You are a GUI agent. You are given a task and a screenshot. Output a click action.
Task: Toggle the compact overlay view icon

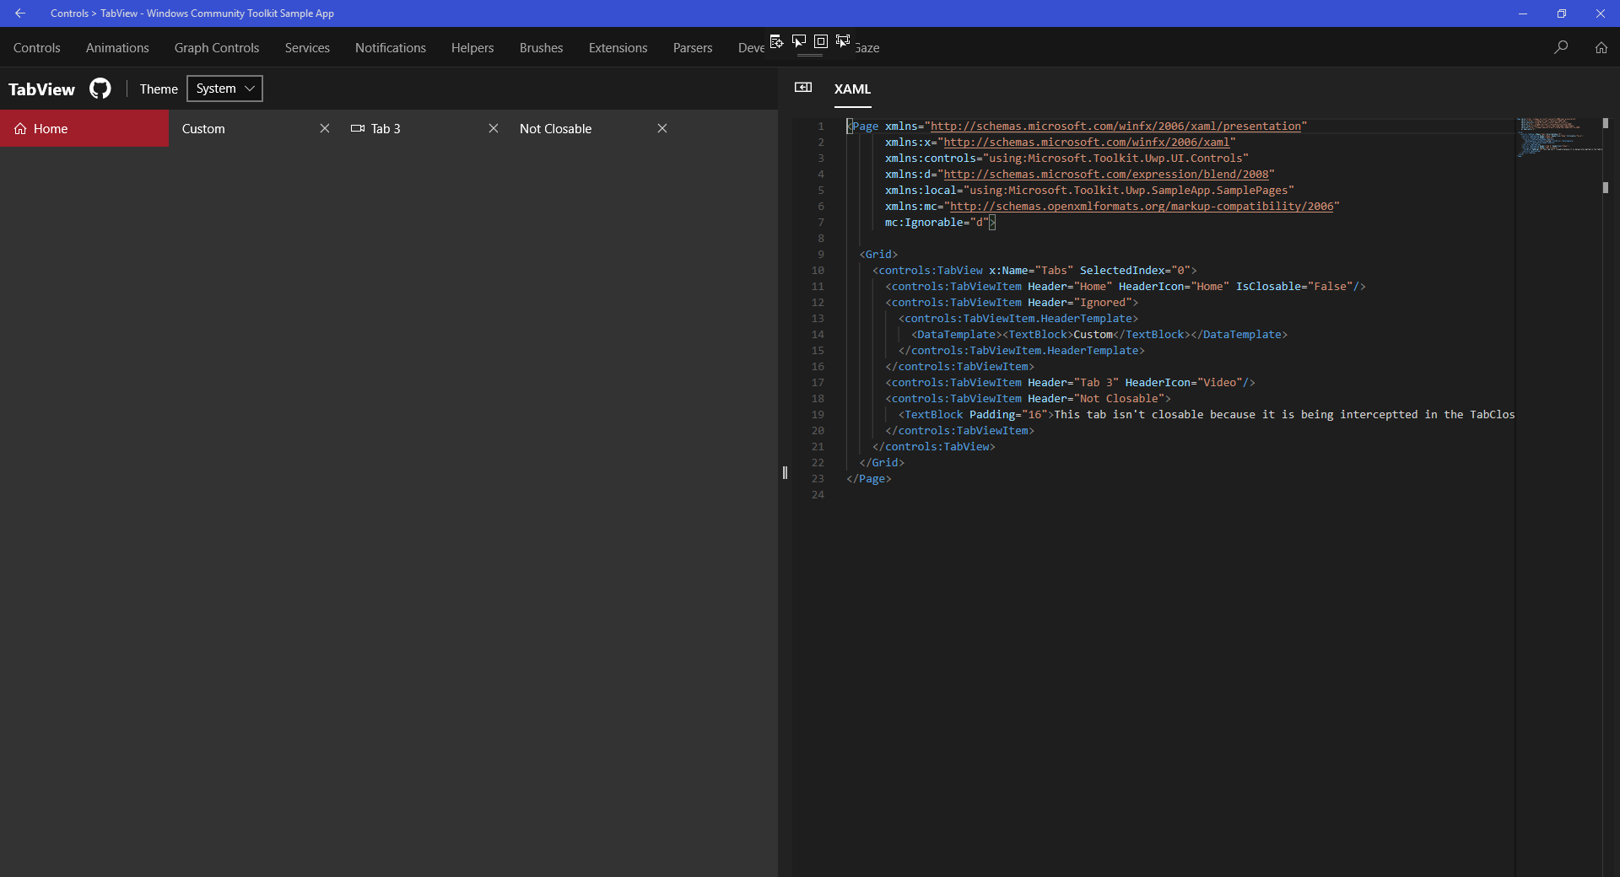coord(820,42)
